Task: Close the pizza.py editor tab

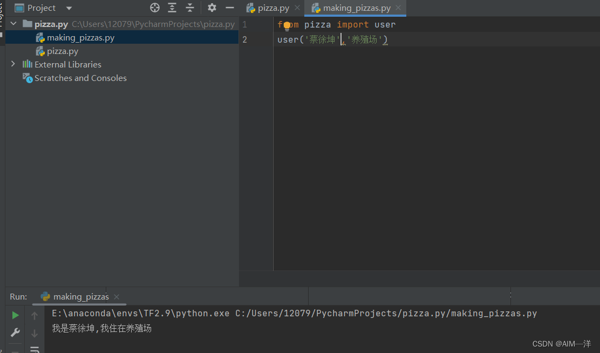Action: [297, 8]
